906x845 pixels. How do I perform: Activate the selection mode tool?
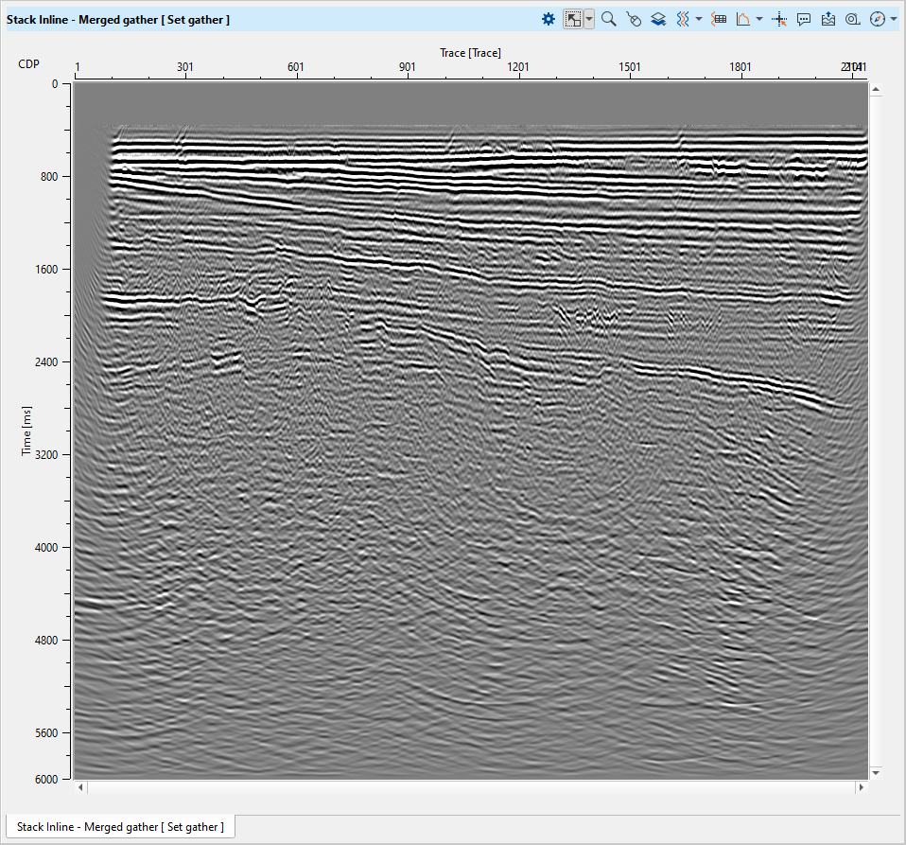(573, 19)
